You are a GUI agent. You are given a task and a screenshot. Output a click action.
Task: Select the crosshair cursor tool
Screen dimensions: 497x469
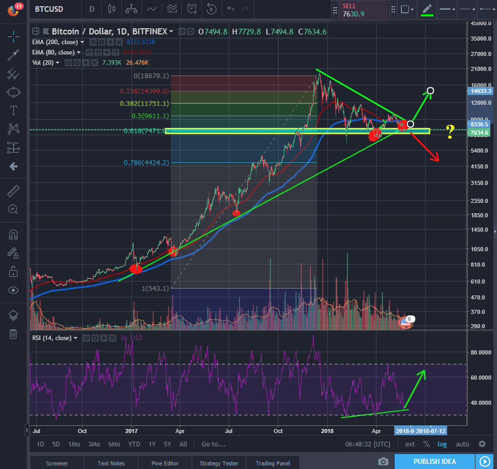pos(13,37)
